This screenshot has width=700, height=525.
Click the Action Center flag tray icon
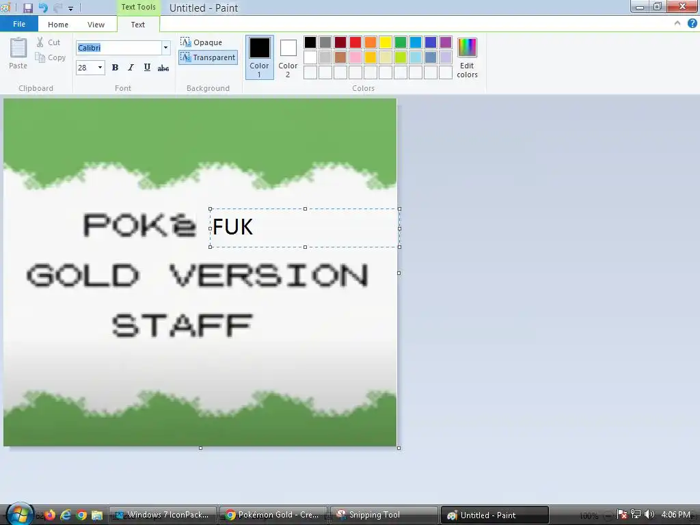pyautogui.click(x=621, y=515)
